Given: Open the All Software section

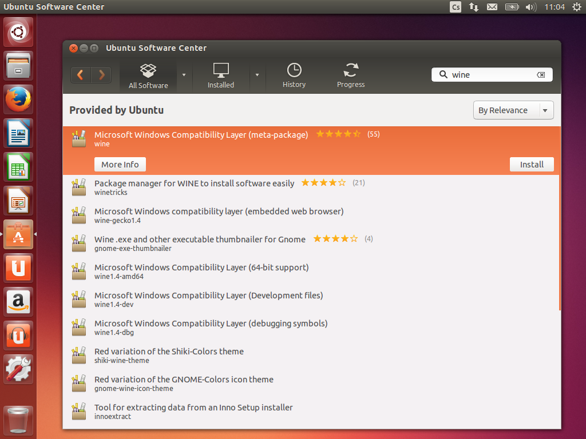Looking at the screenshot, I should (148, 76).
